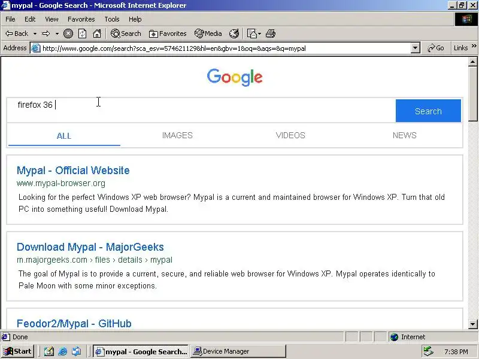Screen dimensions: 479x359
Task: Stop page loading with Stop icon
Action: (68, 34)
